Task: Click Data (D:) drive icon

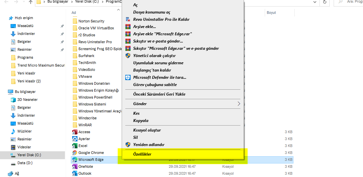Action: click(x=13, y=163)
